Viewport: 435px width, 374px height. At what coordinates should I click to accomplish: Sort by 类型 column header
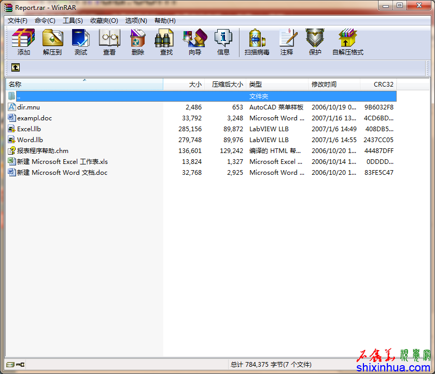click(x=277, y=84)
